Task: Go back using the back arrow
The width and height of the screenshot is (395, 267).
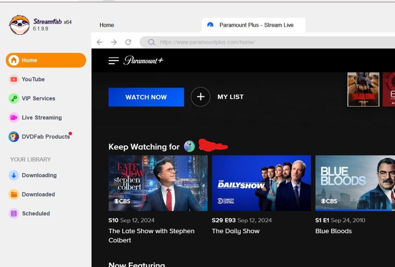Action: click(x=99, y=42)
